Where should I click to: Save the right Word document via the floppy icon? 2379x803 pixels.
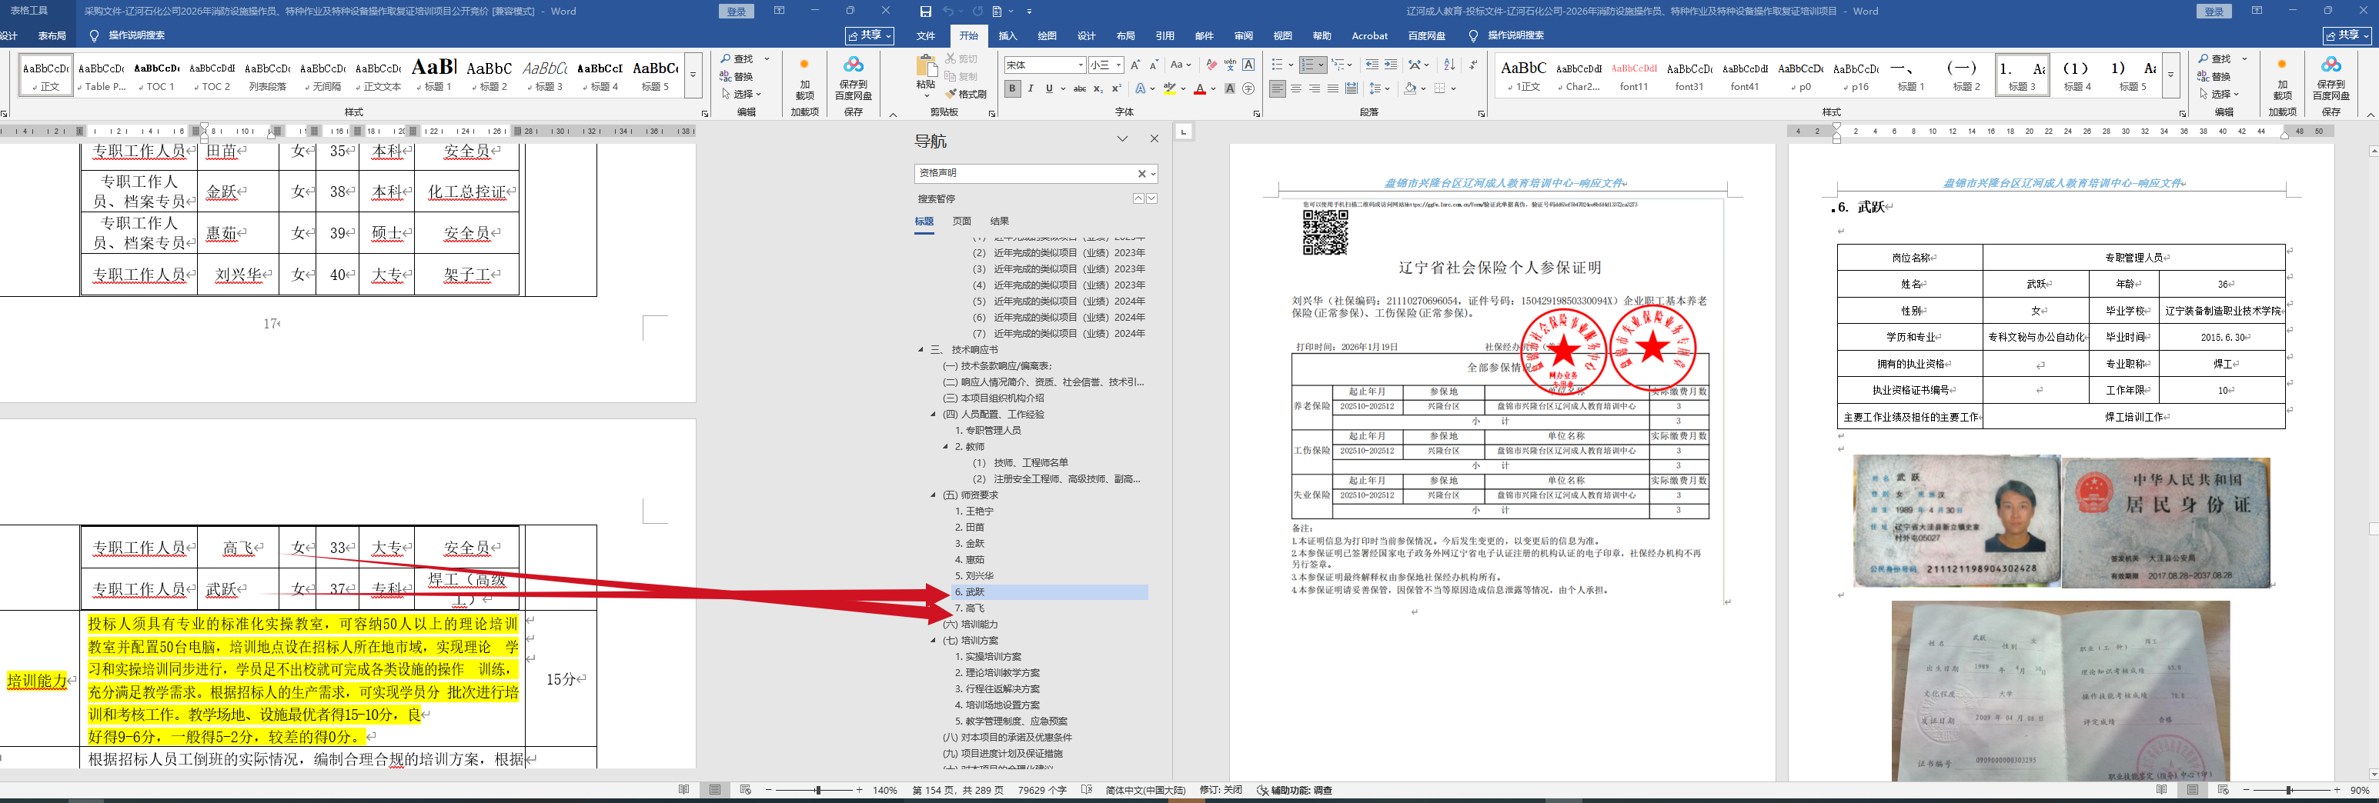[927, 11]
